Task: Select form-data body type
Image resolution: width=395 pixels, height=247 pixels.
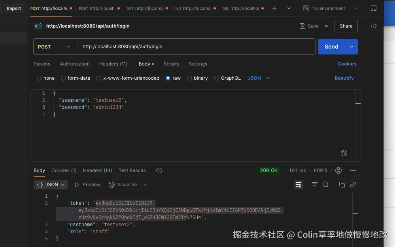Action: pos(63,78)
